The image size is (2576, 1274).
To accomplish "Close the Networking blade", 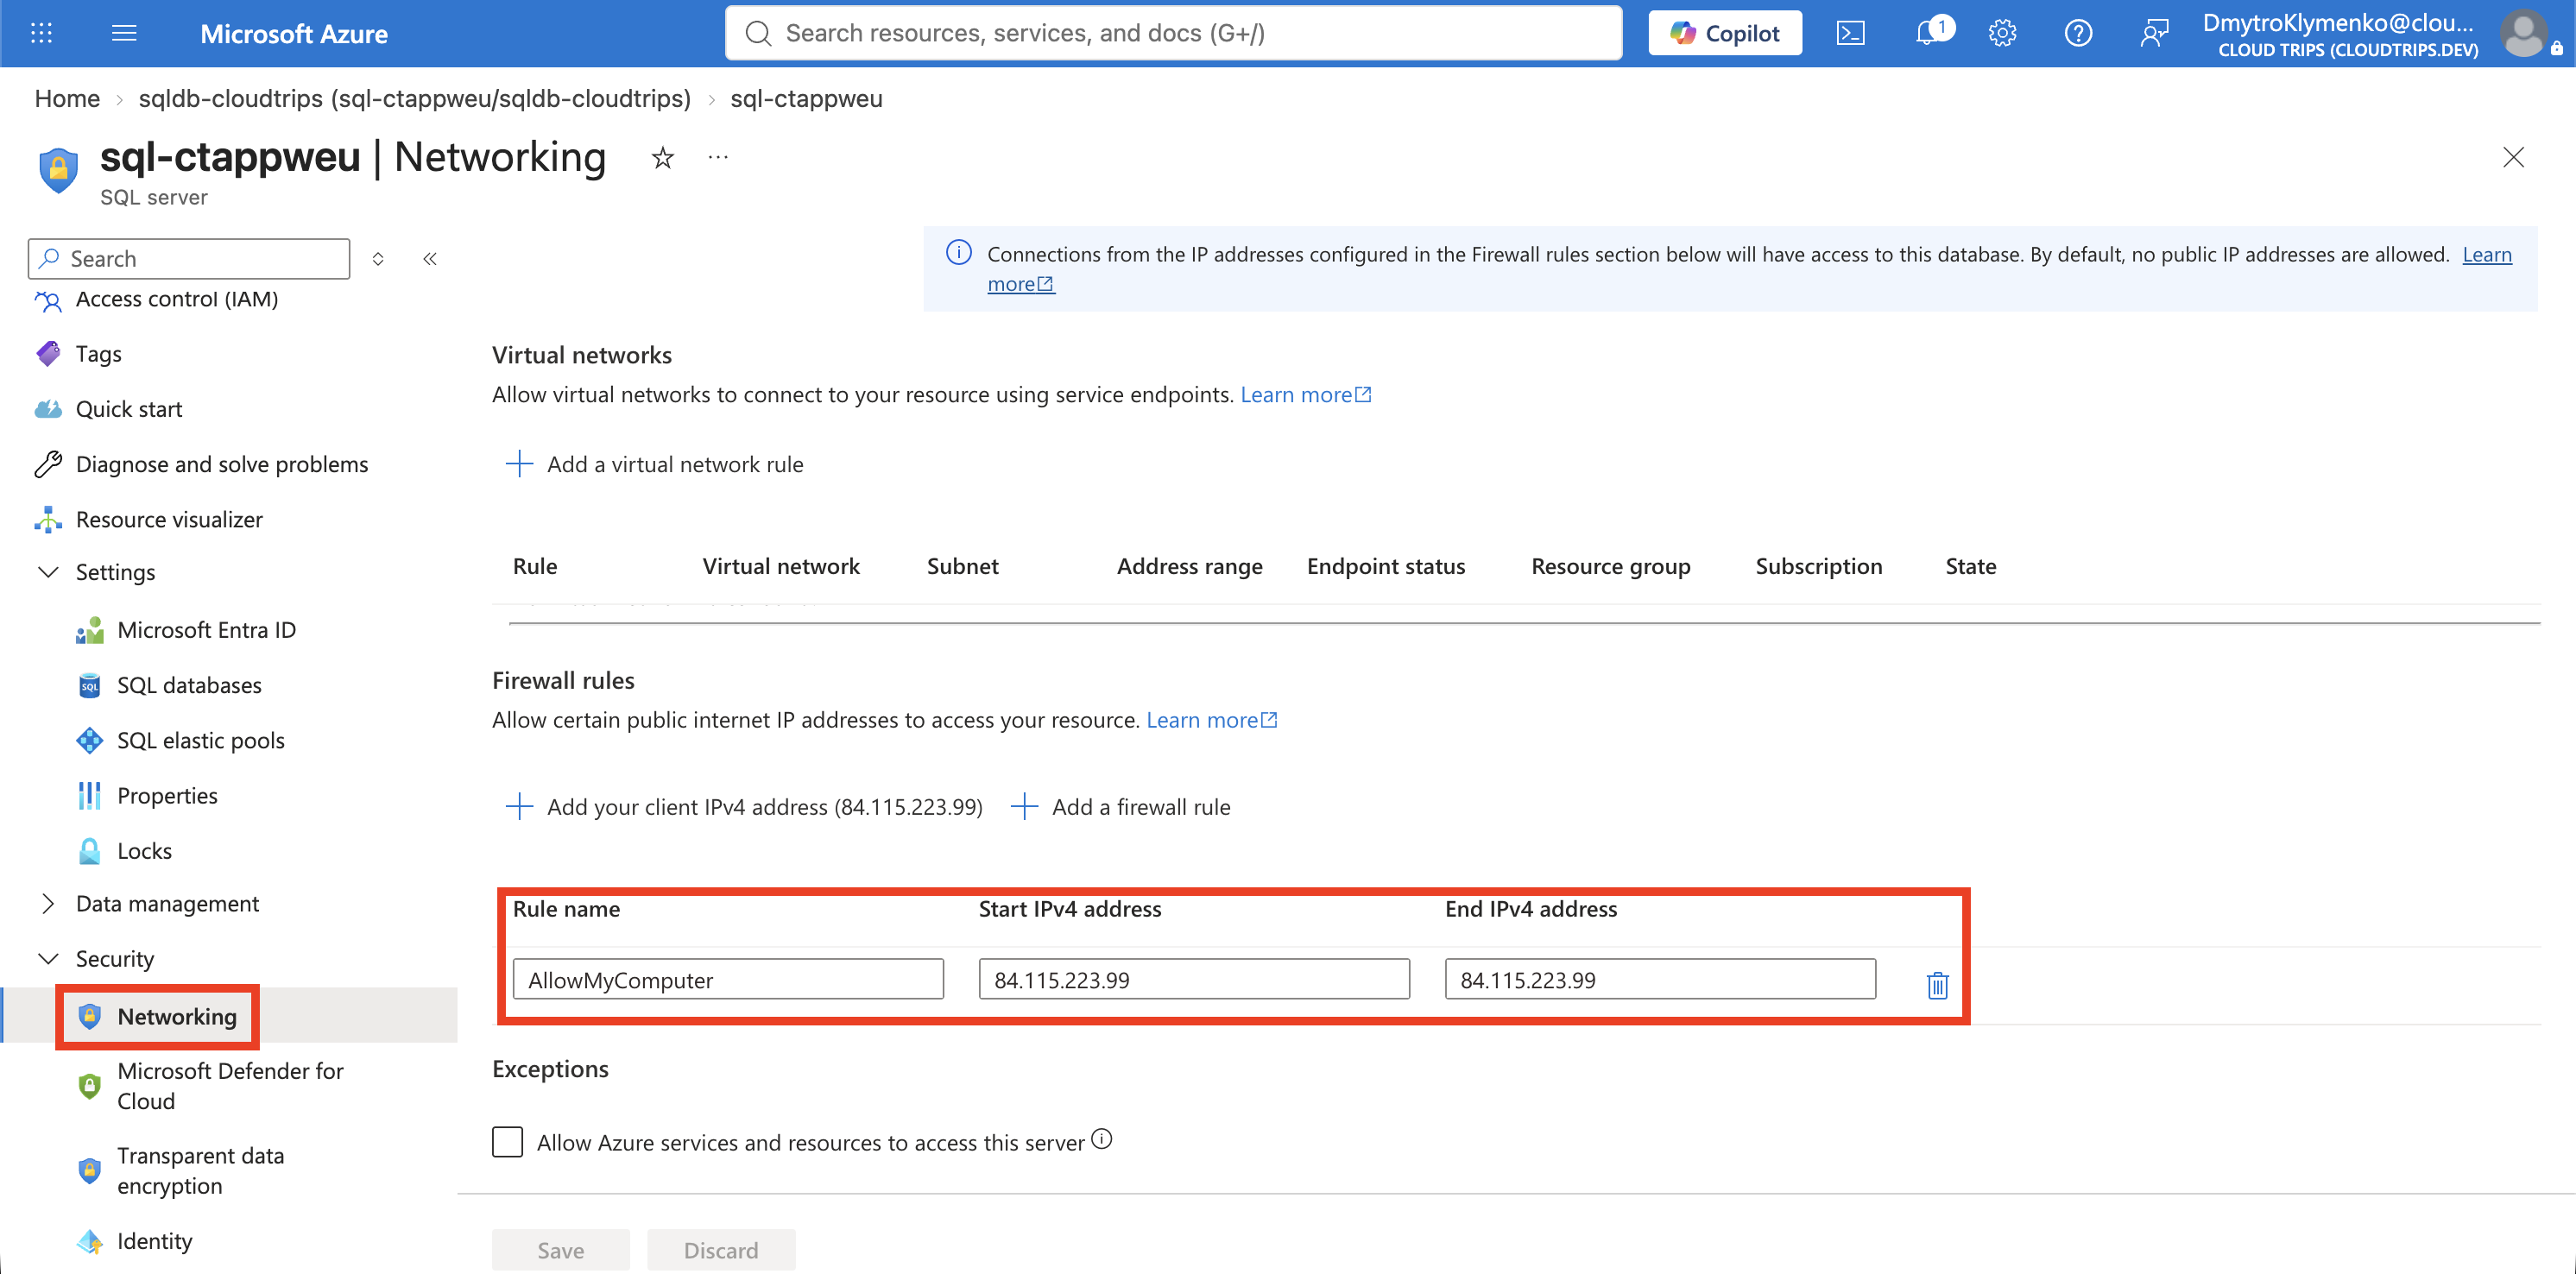I will (2512, 157).
